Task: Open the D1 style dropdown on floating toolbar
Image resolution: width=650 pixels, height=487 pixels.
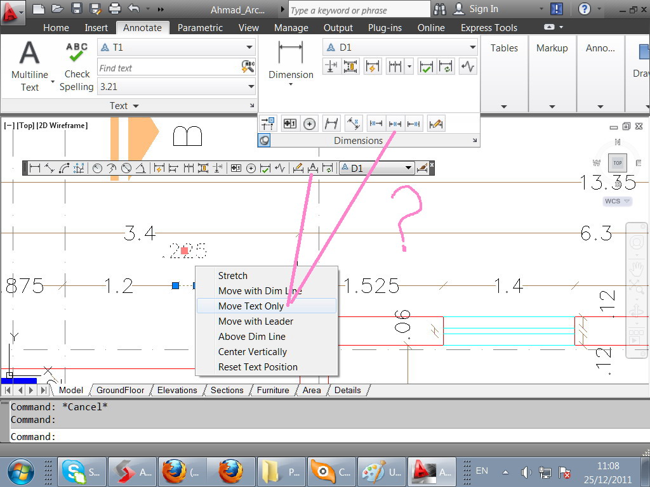Action: [x=408, y=168]
